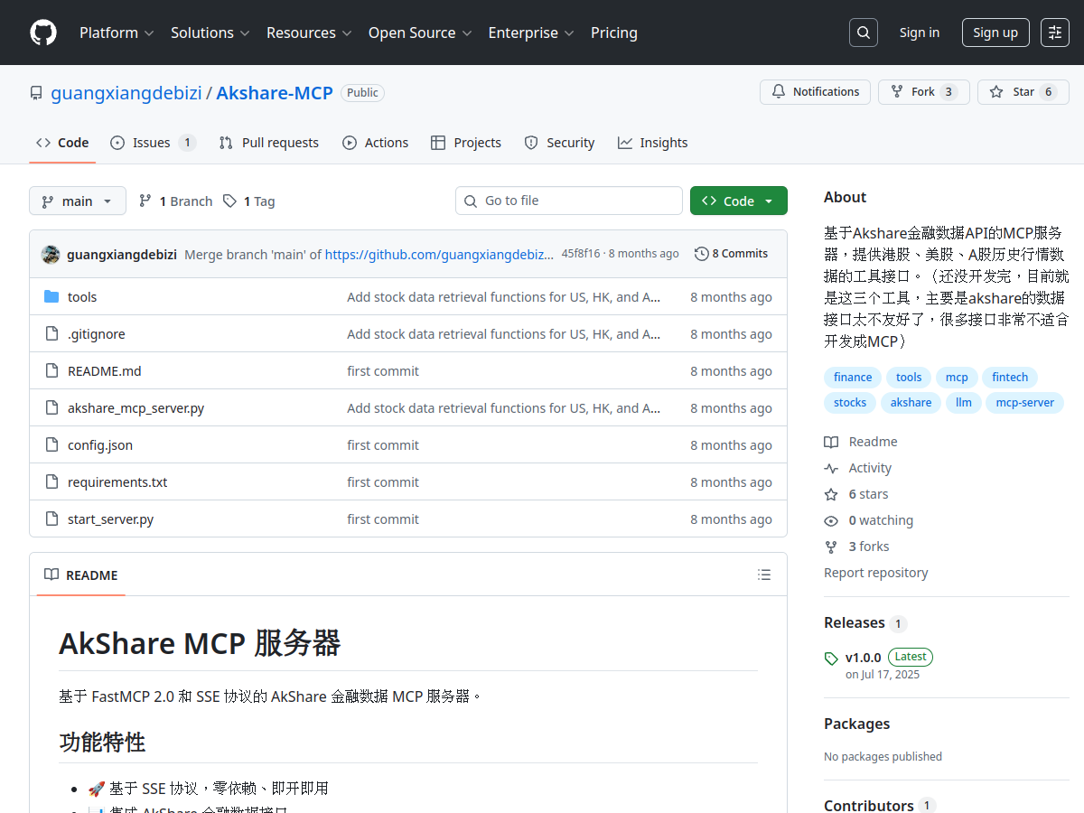This screenshot has height=813, width=1084.
Task: Expand the Resources menu chevron
Action: click(x=349, y=33)
